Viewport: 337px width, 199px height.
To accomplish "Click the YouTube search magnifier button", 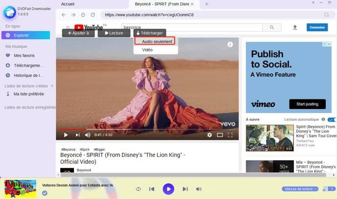I will [x=272, y=27].
